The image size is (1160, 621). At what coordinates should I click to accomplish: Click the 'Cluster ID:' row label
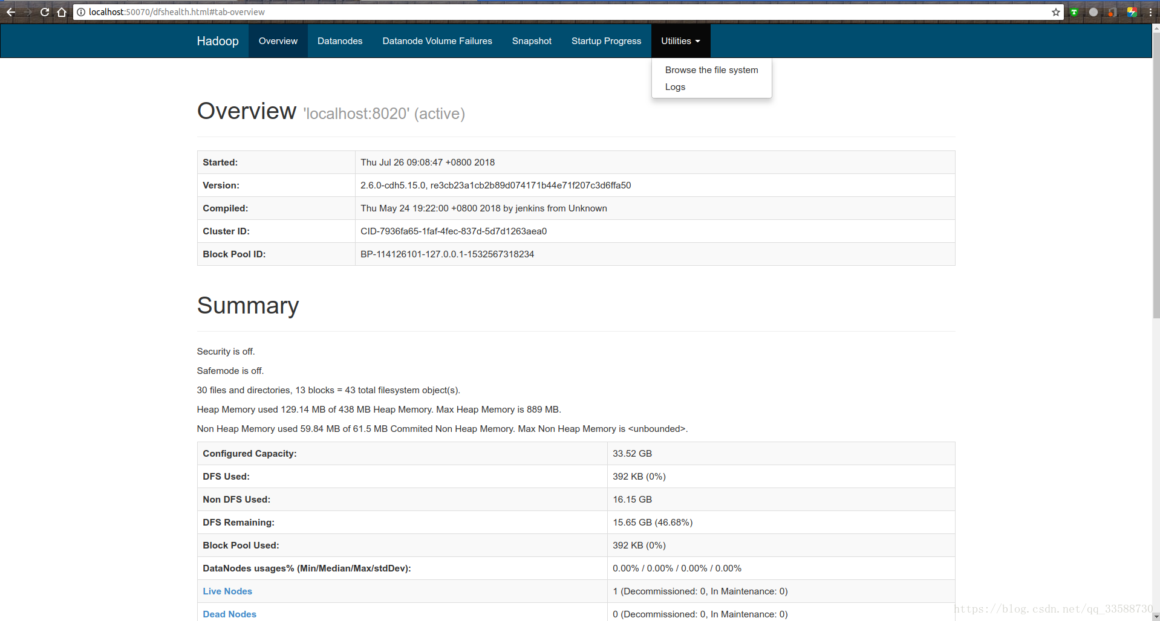(226, 231)
